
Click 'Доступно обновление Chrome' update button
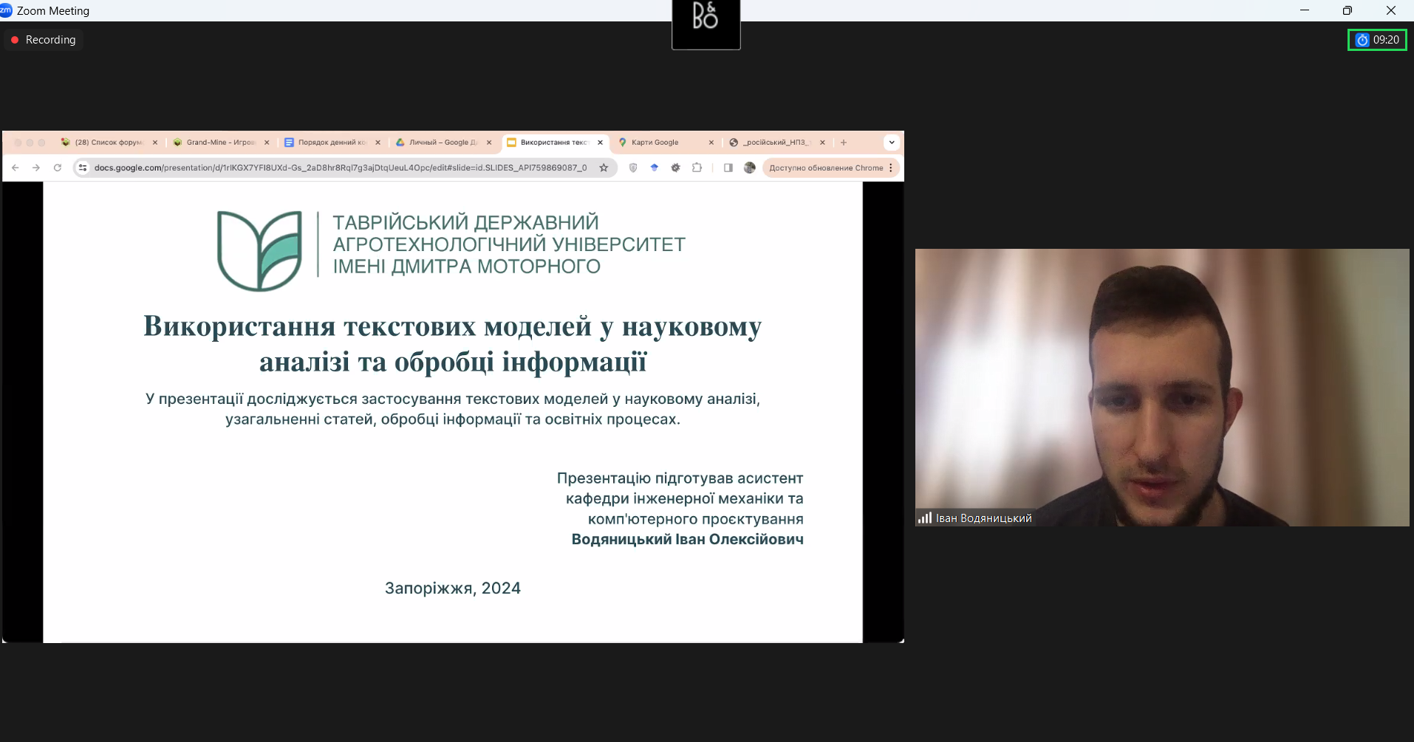[826, 168]
